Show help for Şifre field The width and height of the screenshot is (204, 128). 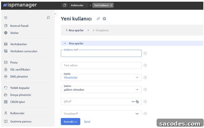click(x=145, y=102)
